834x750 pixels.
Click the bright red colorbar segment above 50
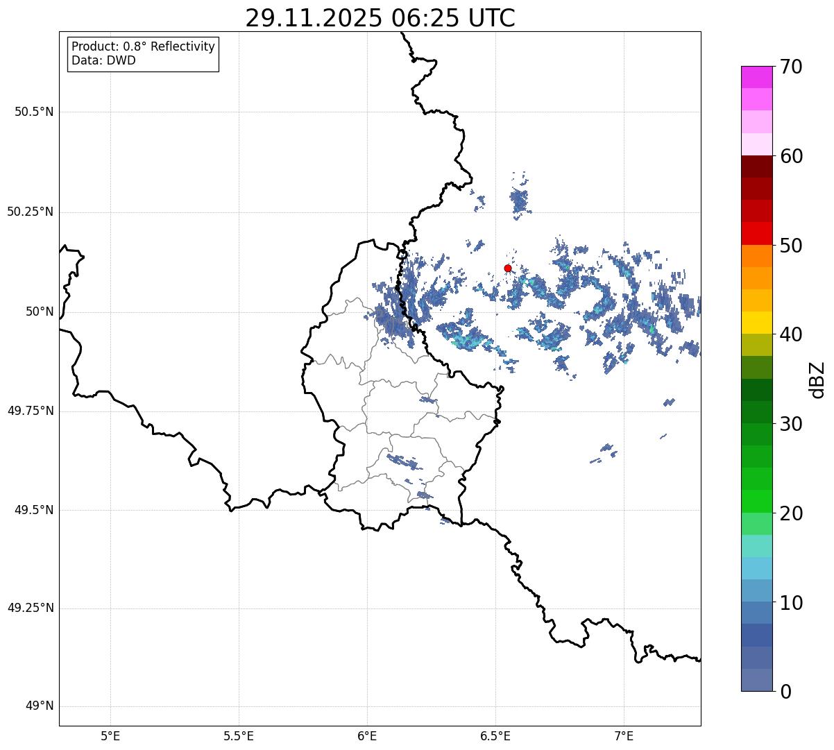click(756, 233)
